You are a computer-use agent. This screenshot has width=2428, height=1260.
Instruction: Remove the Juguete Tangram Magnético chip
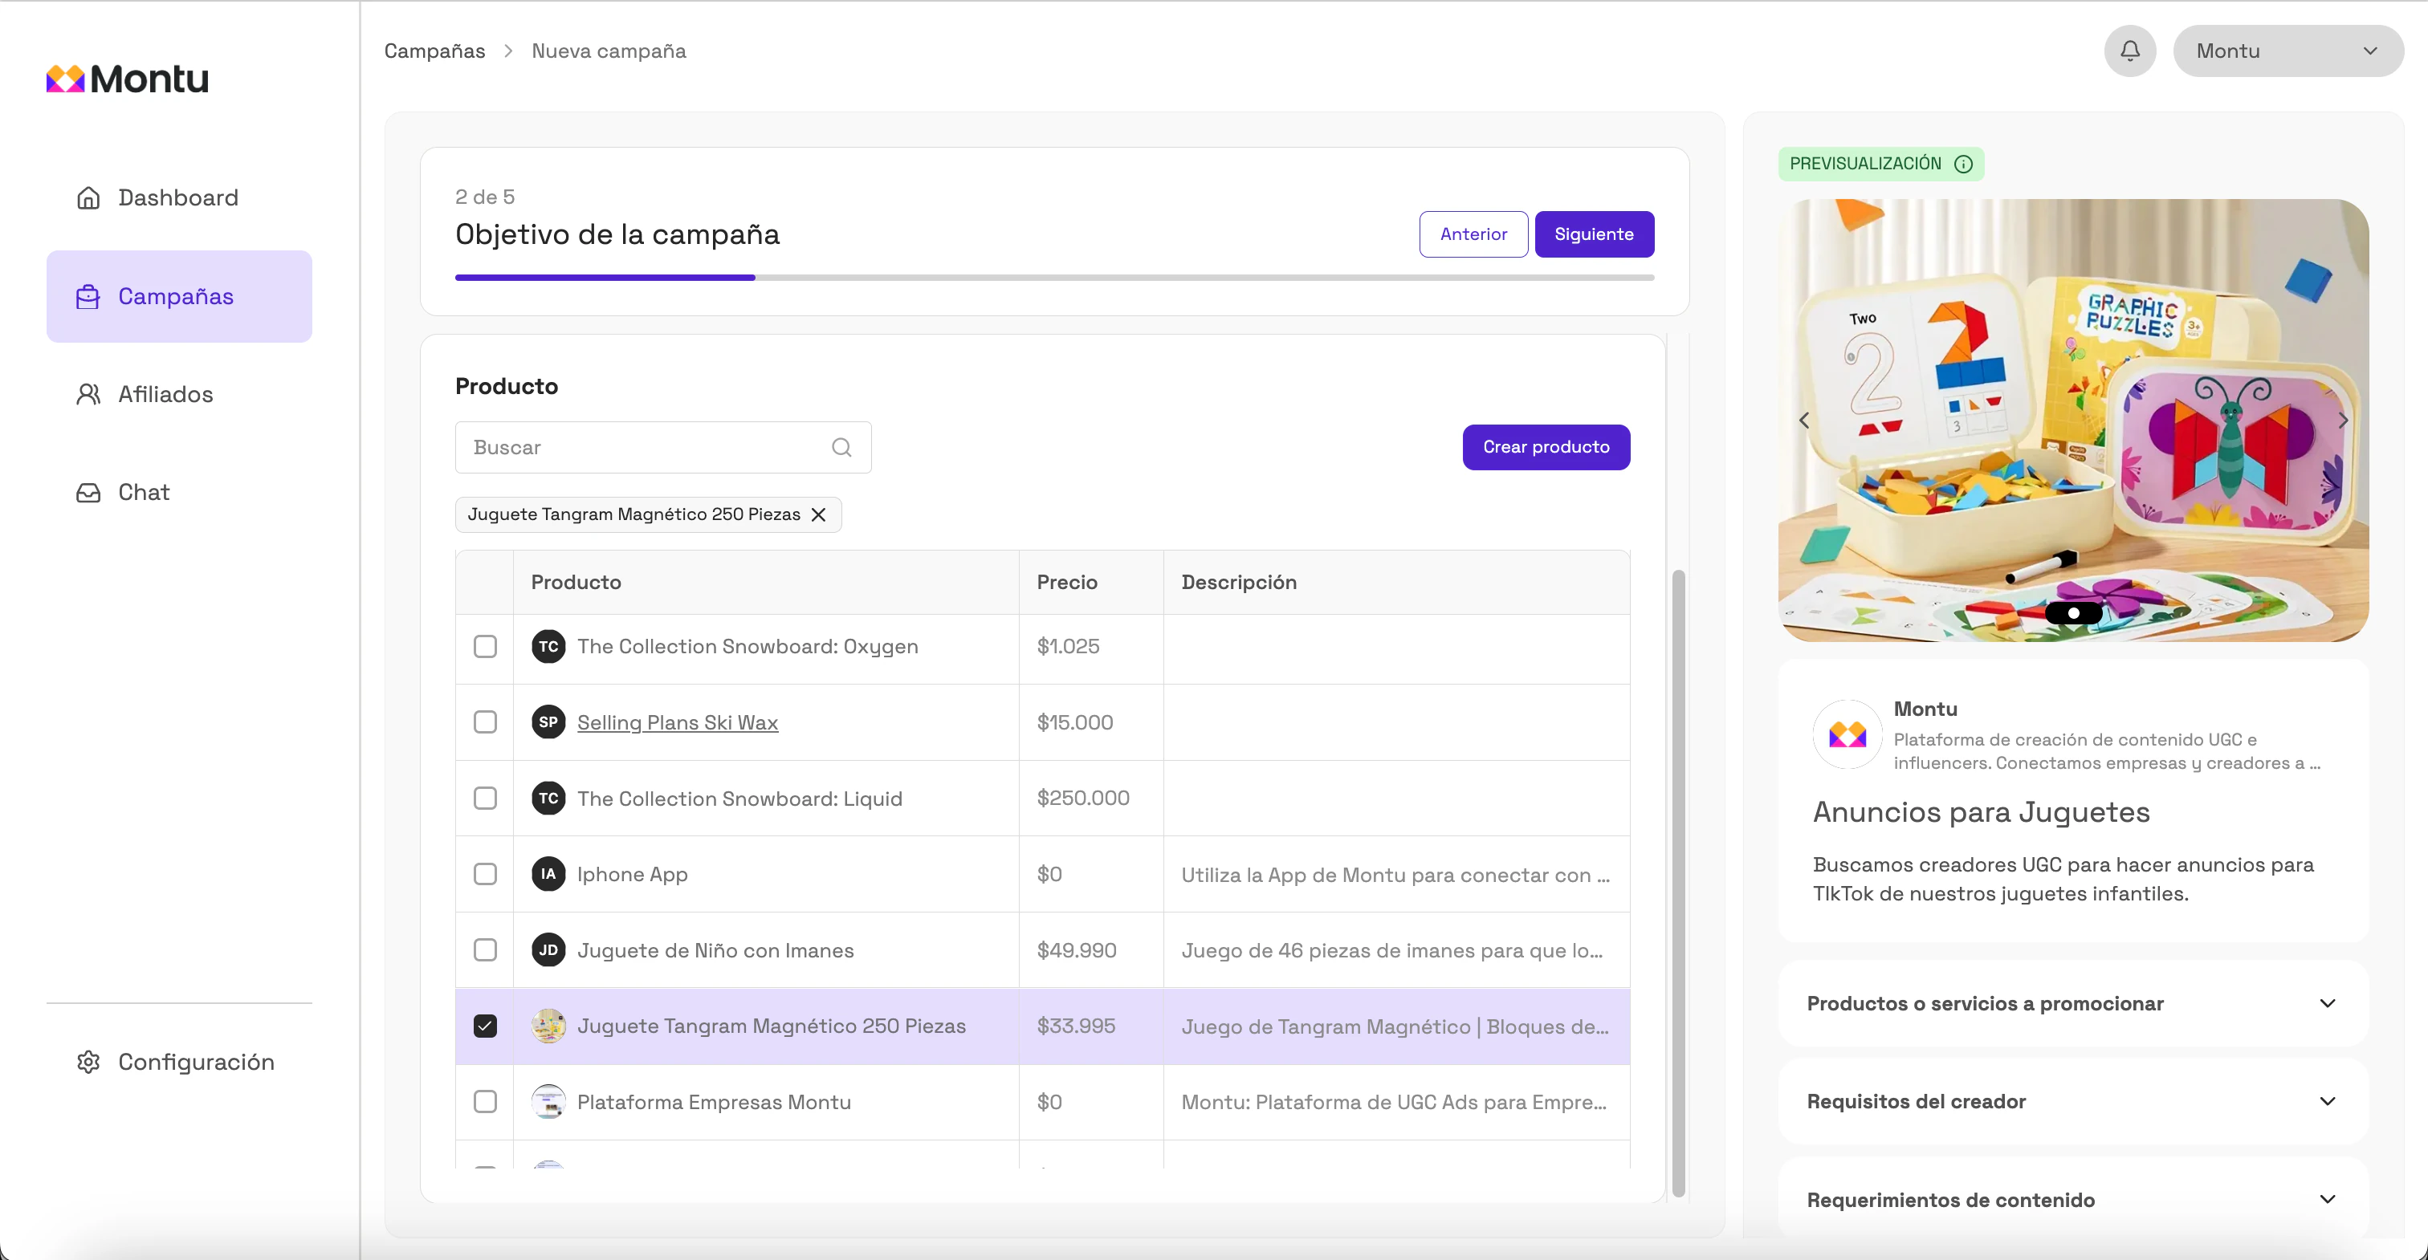tap(818, 514)
